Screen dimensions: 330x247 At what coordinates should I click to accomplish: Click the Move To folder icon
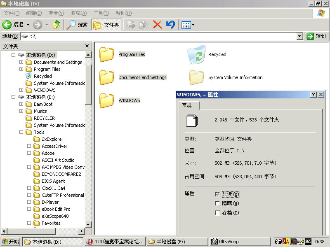pos(131,25)
